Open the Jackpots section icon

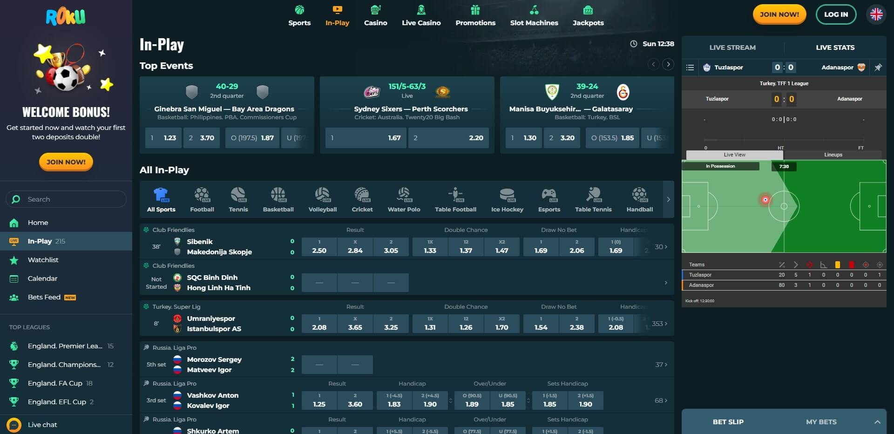589,10
